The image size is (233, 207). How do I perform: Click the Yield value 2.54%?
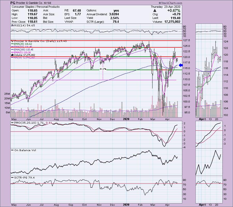pos(115,18)
